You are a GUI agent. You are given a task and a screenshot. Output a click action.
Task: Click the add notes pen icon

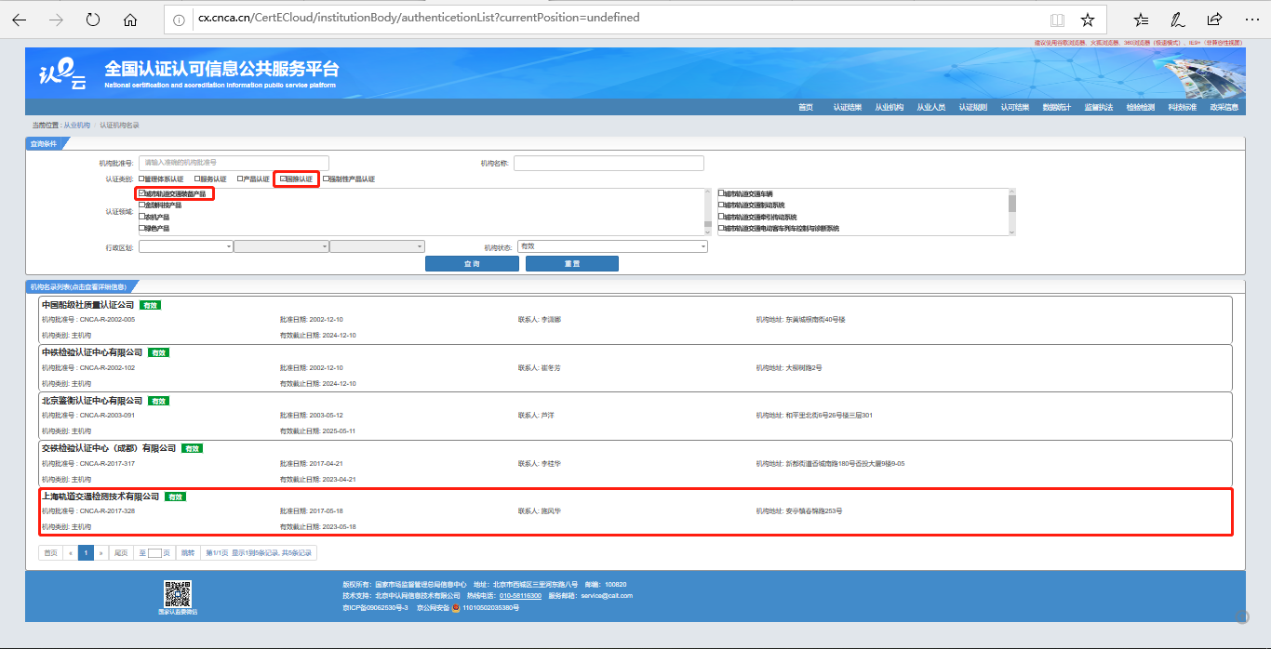click(1178, 20)
